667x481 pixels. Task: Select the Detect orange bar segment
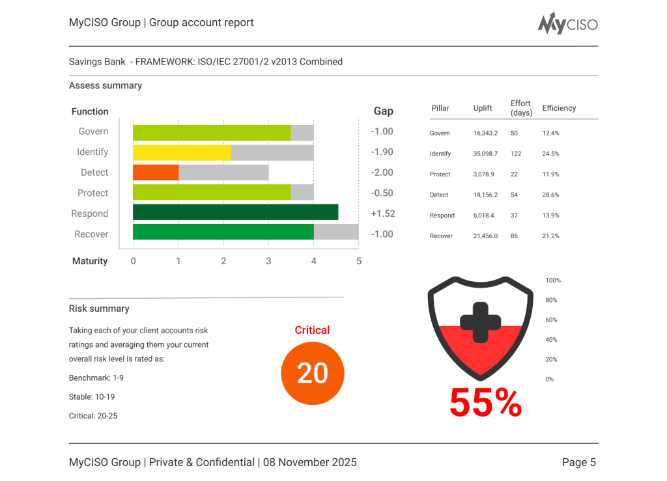click(x=155, y=172)
